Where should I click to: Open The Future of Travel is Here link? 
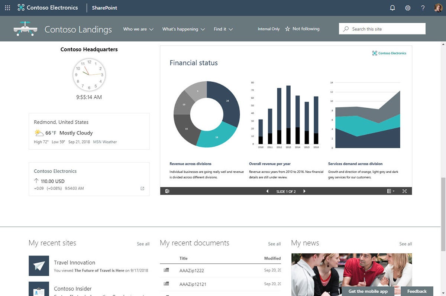tap(99, 270)
